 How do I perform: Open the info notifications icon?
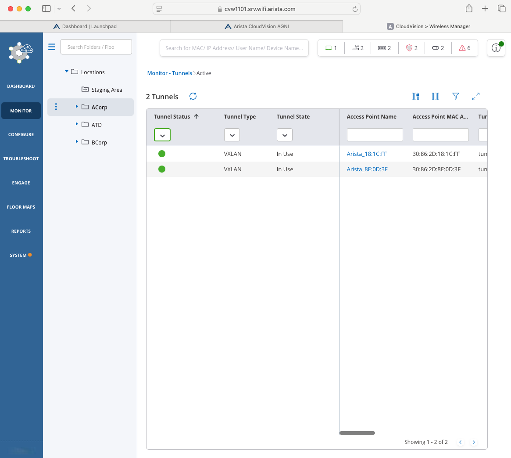point(496,48)
